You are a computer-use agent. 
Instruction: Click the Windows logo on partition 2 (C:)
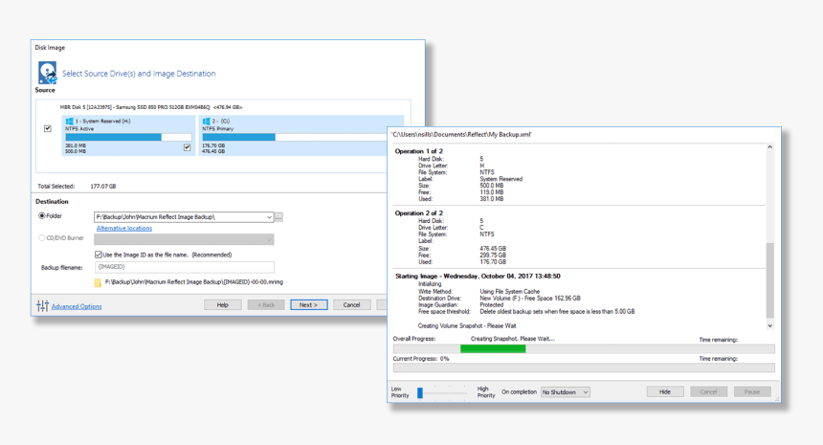tap(207, 122)
